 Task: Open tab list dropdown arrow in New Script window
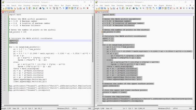(x=190, y=5)
